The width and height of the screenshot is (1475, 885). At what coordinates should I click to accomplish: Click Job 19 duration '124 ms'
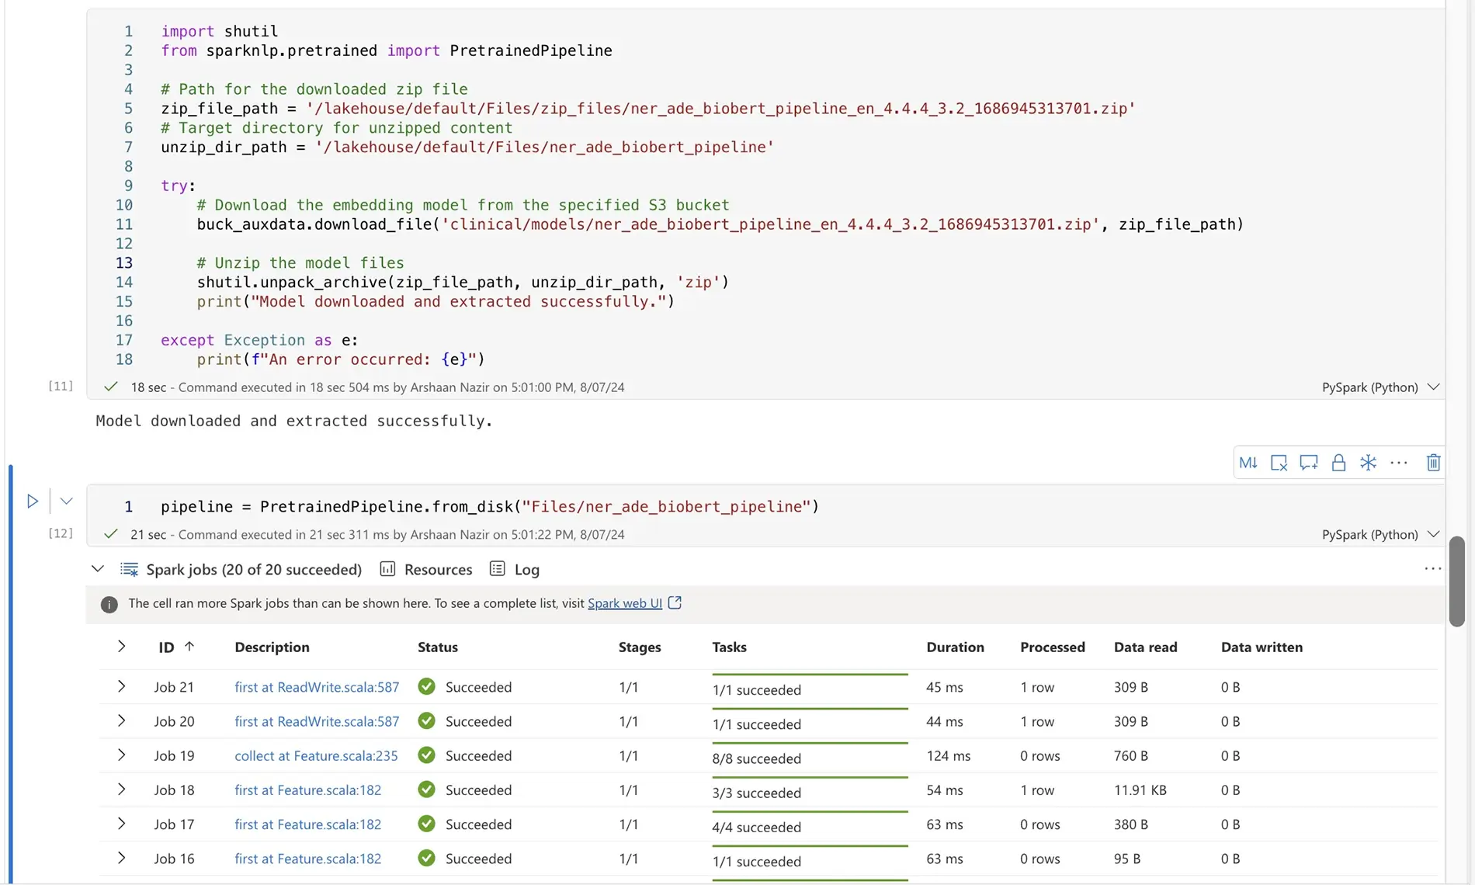point(948,755)
